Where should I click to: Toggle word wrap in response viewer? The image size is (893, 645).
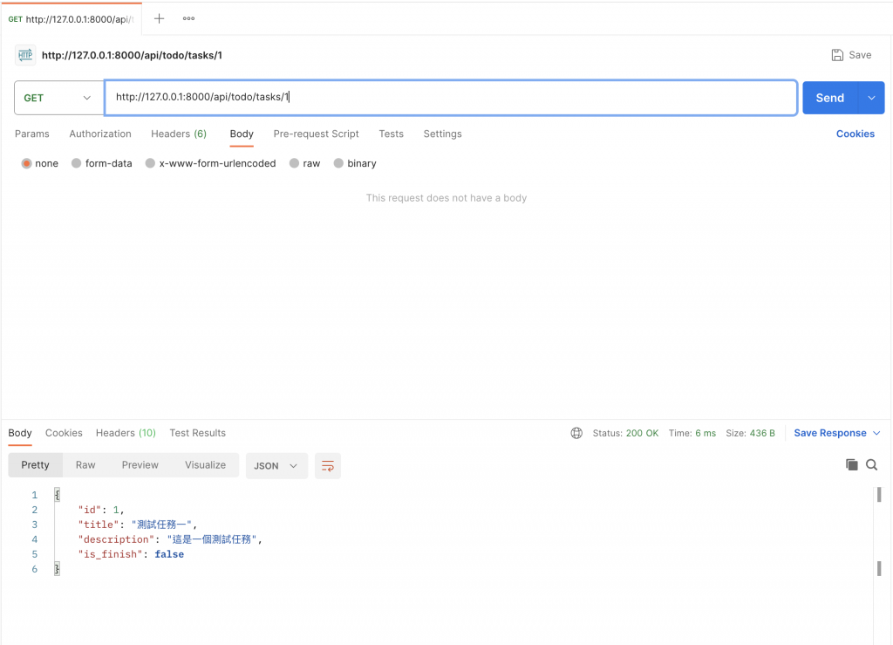click(x=328, y=465)
